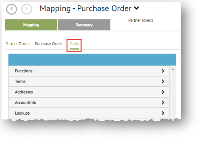
Task: Select the highlighted Tools sub-tab
Action: pos(74,44)
